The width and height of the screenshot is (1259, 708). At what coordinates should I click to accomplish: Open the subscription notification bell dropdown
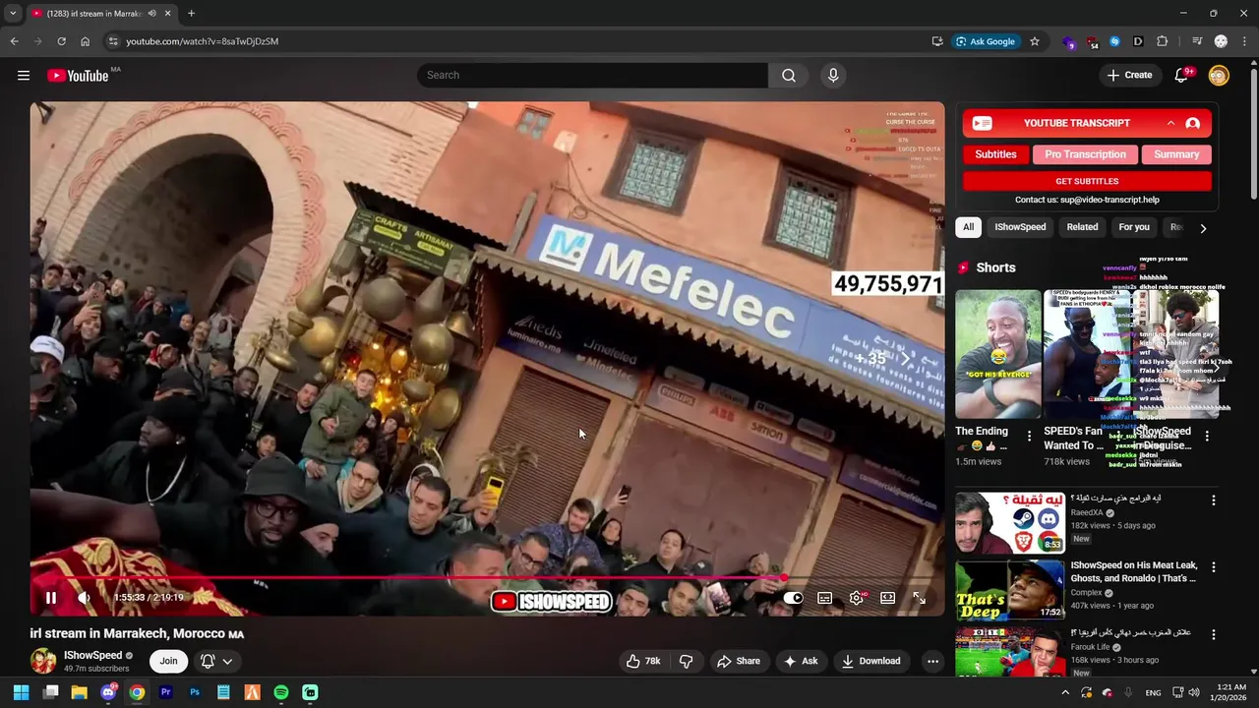click(x=216, y=661)
